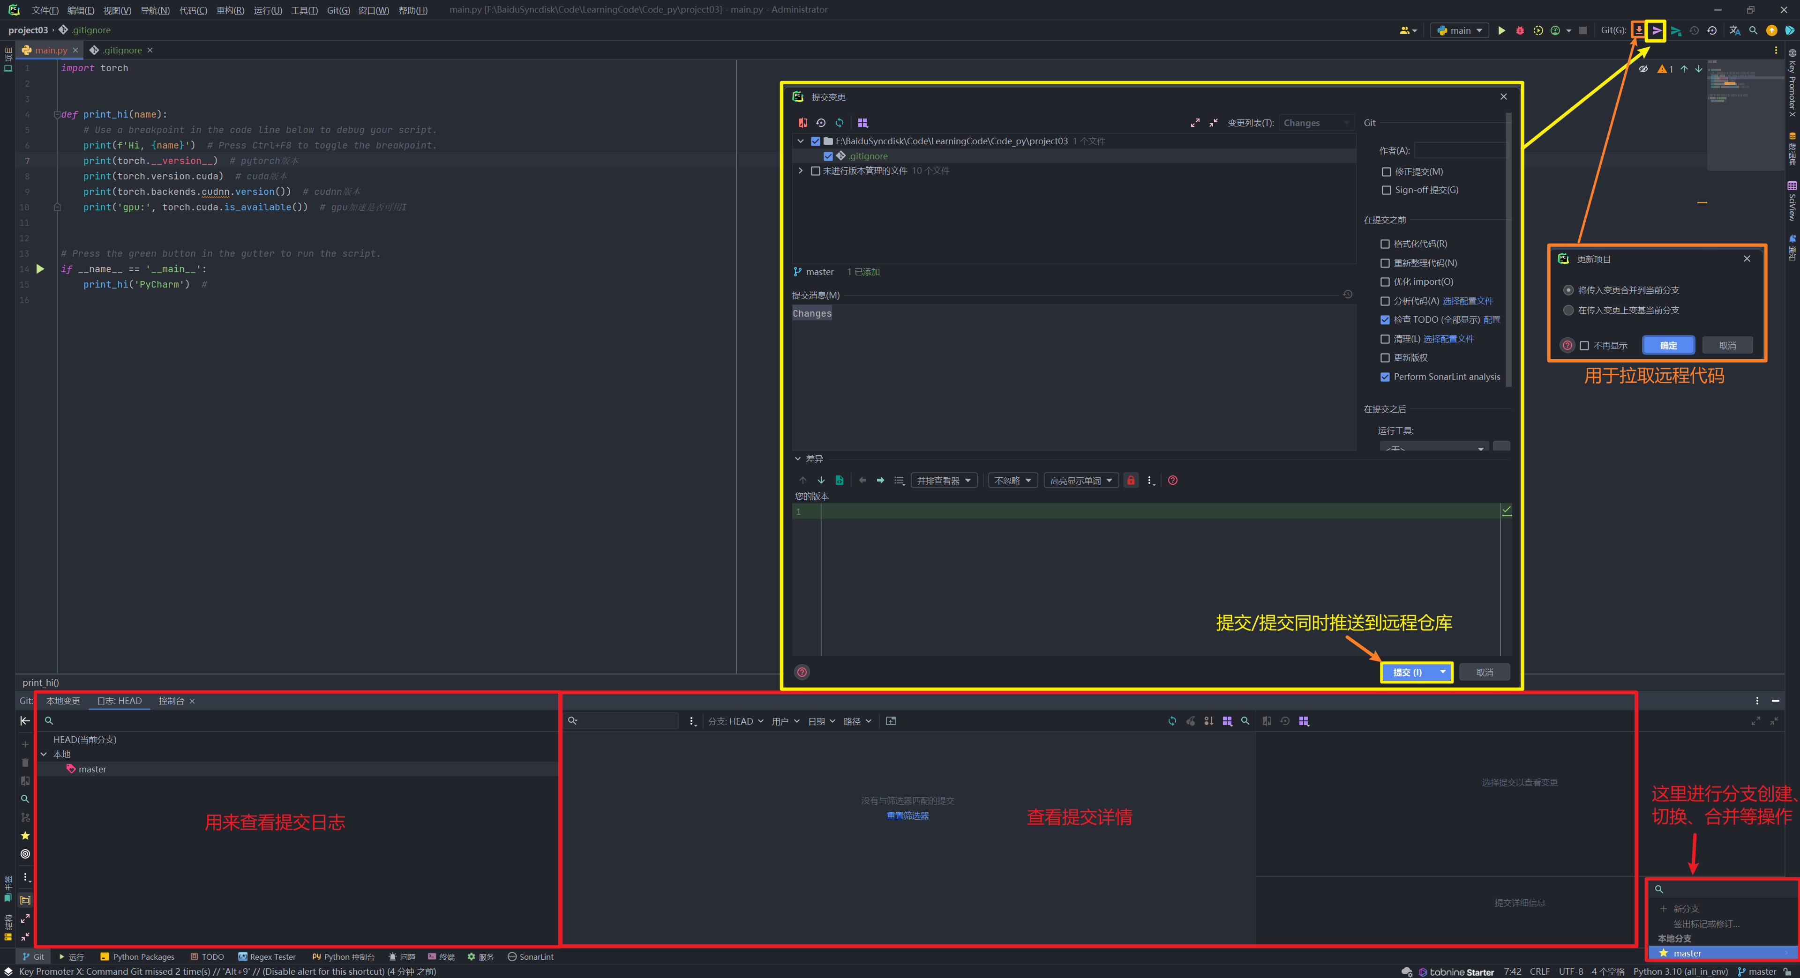Click the favorite star in Git panel

25,836
